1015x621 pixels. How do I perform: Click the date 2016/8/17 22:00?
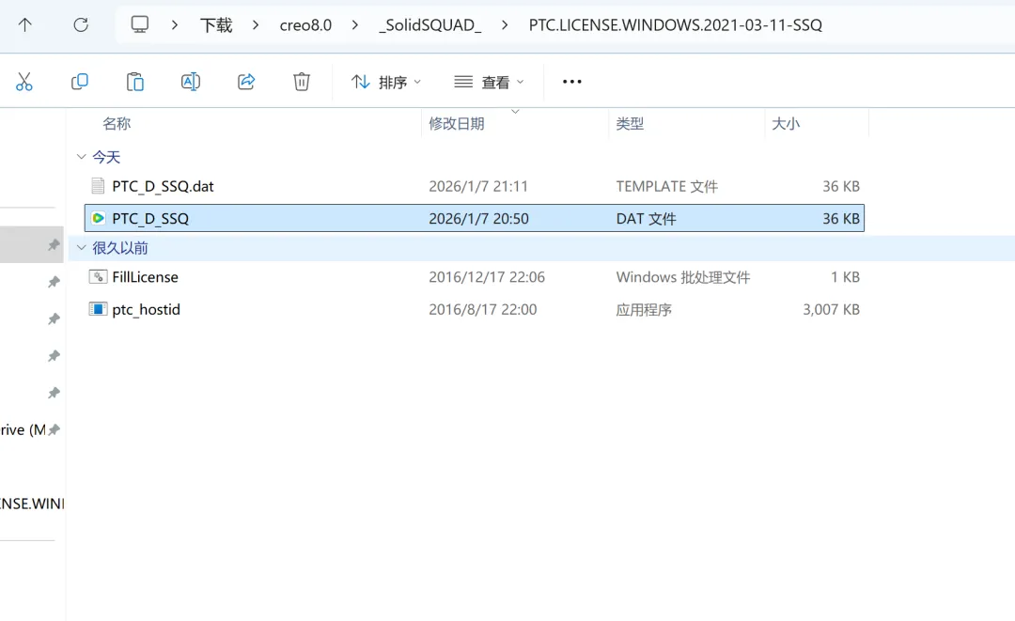click(483, 309)
